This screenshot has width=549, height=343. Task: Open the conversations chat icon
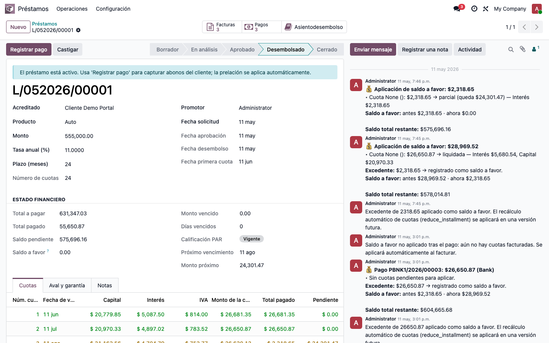[457, 9]
